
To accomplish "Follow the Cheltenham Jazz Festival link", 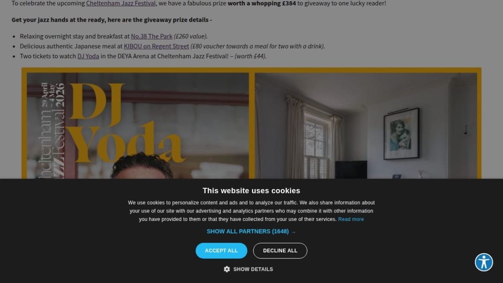I will tap(121, 3).
